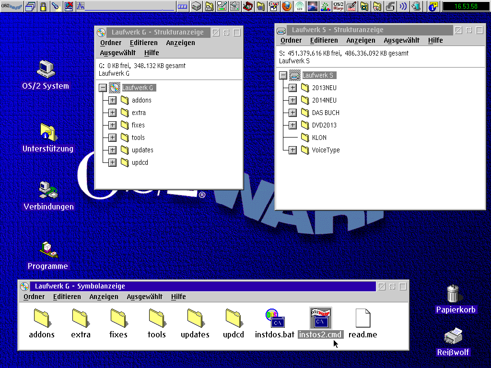The image size is (491, 368).
Task: Collapse the Laufwerk G root node
Action: (103, 88)
